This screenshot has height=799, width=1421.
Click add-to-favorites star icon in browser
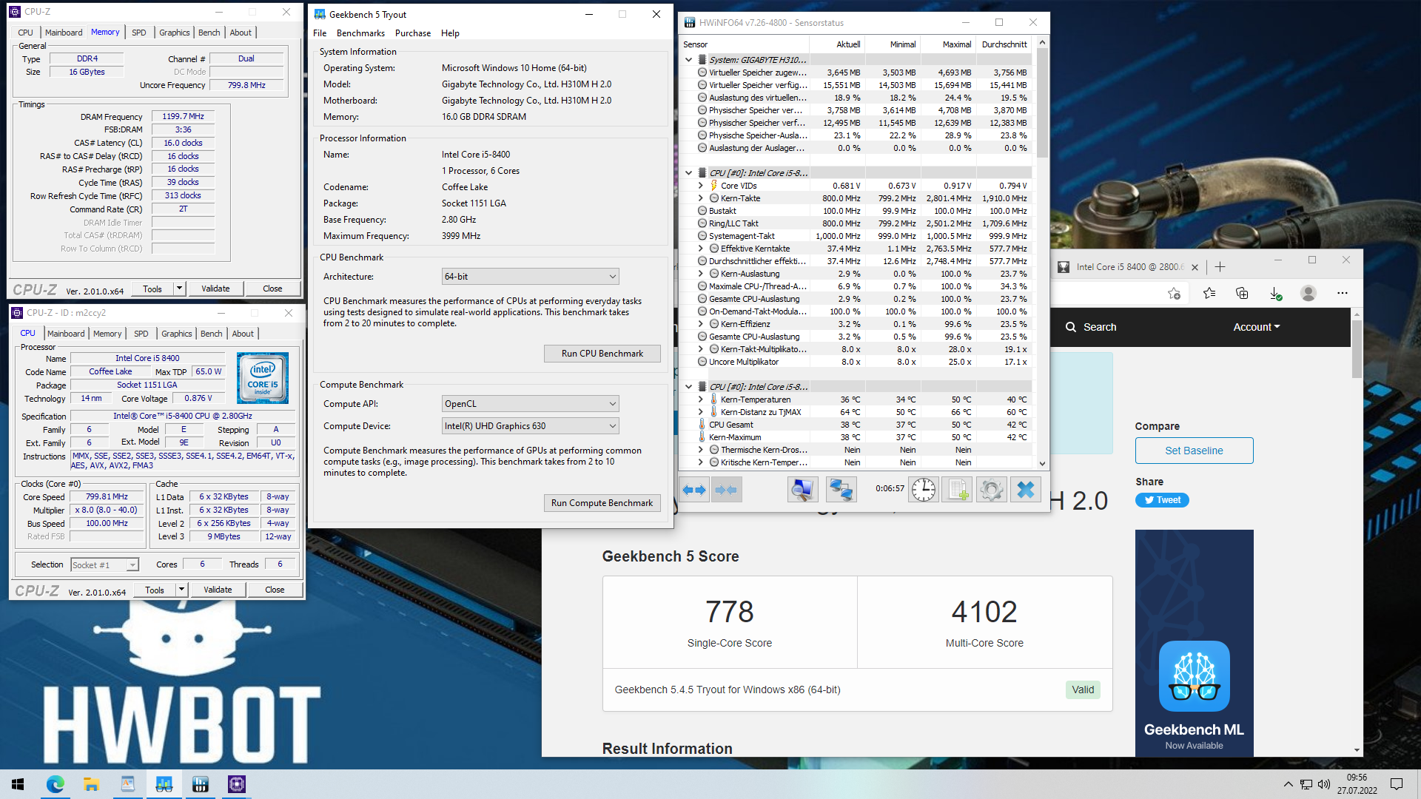click(x=1175, y=294)
